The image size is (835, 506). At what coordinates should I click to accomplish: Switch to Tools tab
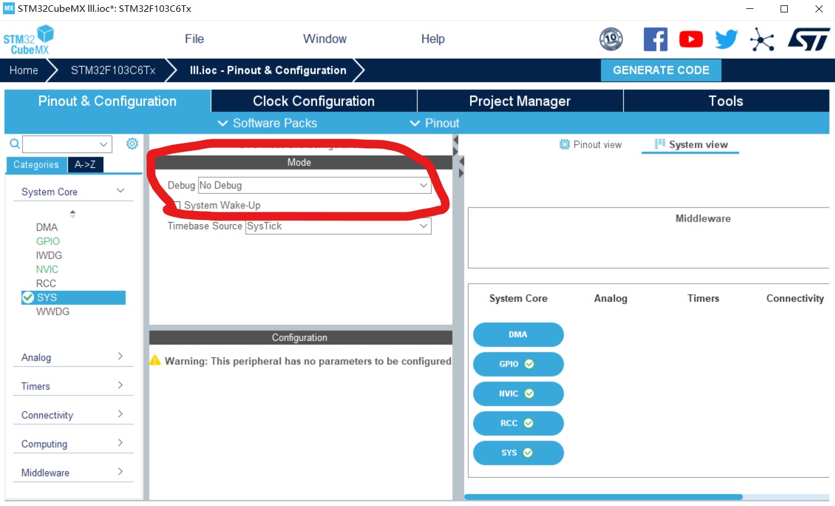coord(726,101)
